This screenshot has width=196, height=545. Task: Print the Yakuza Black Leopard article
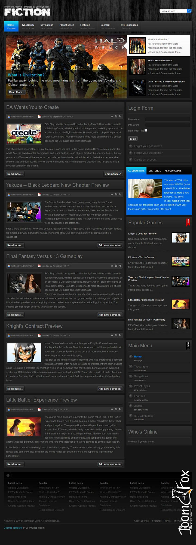(116, 194)
